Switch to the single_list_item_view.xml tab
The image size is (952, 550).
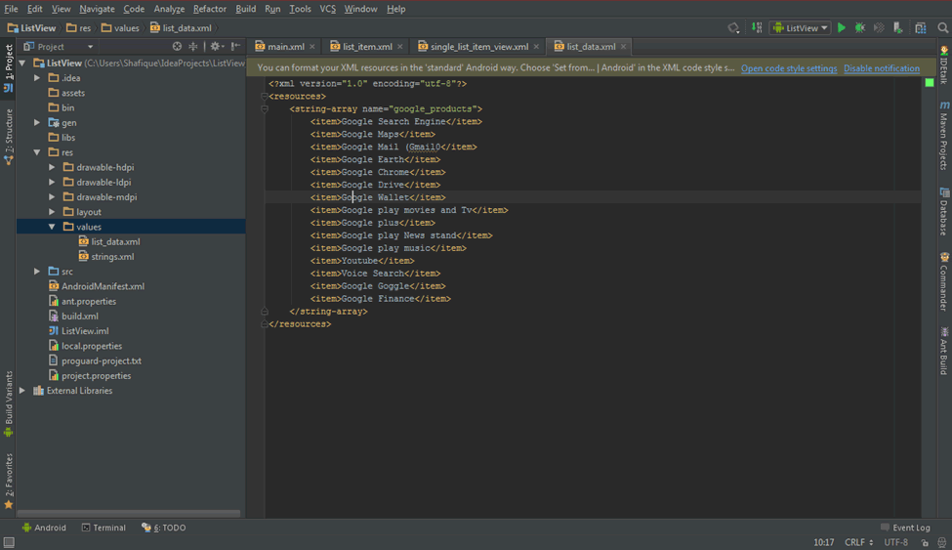point(479,46)
